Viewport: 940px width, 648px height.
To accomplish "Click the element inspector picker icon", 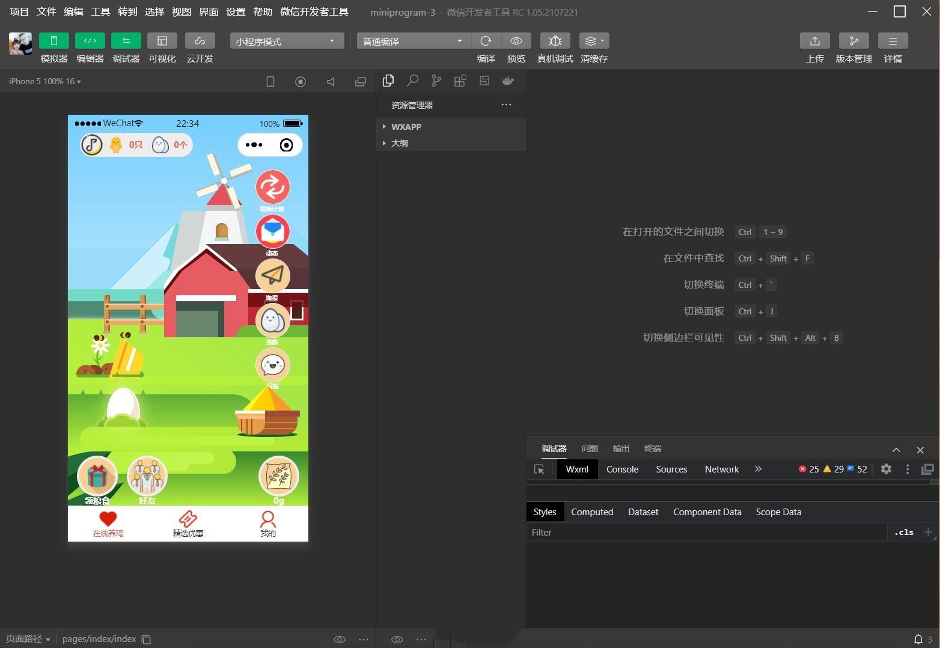I will [x=539, y=469].
